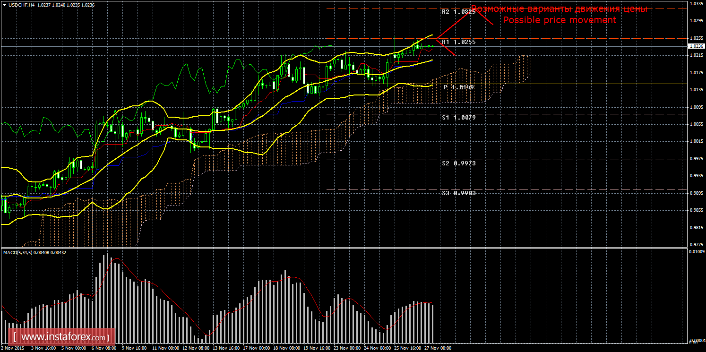Select the P 1.0149 pivot label

[x=458, y=87]
